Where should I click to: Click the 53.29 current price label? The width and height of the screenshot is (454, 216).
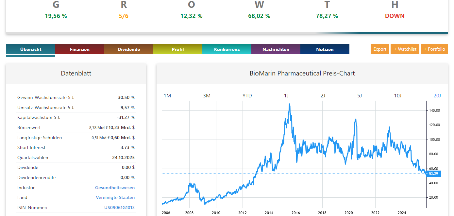434,174
